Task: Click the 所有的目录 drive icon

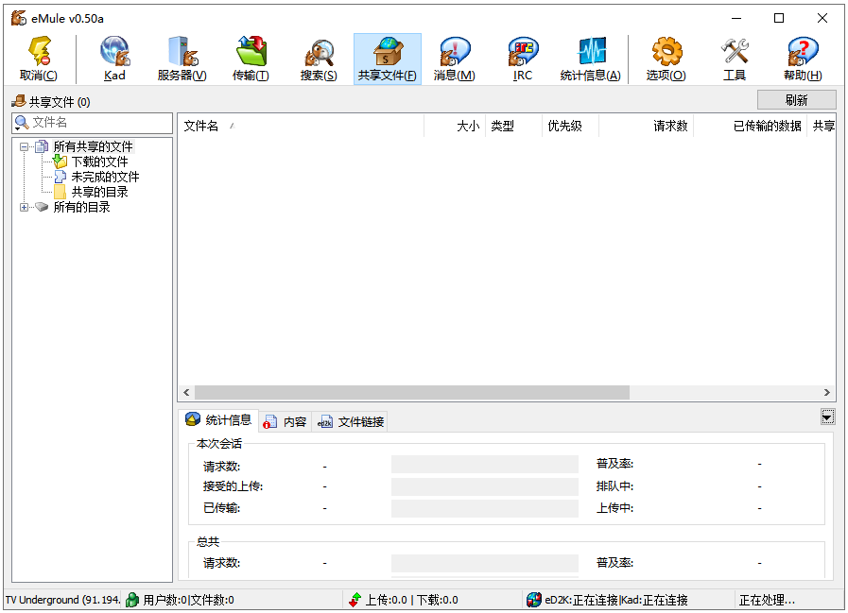Action: click(x=42, y=207)
